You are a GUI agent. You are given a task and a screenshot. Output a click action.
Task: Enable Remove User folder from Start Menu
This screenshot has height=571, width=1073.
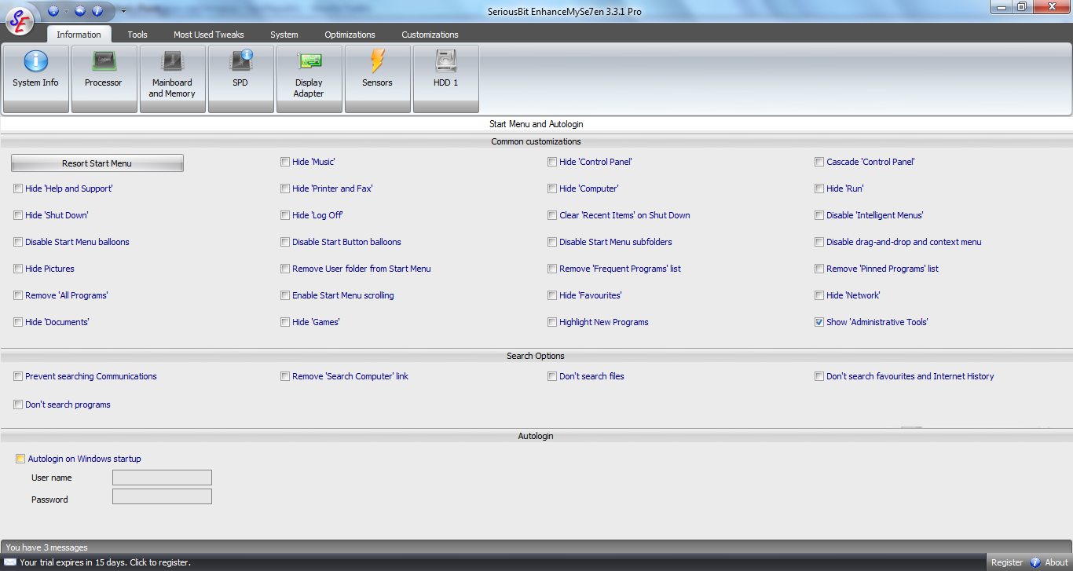pyautogui.click(x=285, y=269)
